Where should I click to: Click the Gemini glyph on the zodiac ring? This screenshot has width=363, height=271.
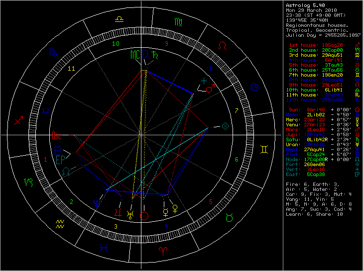pos(264,149)
